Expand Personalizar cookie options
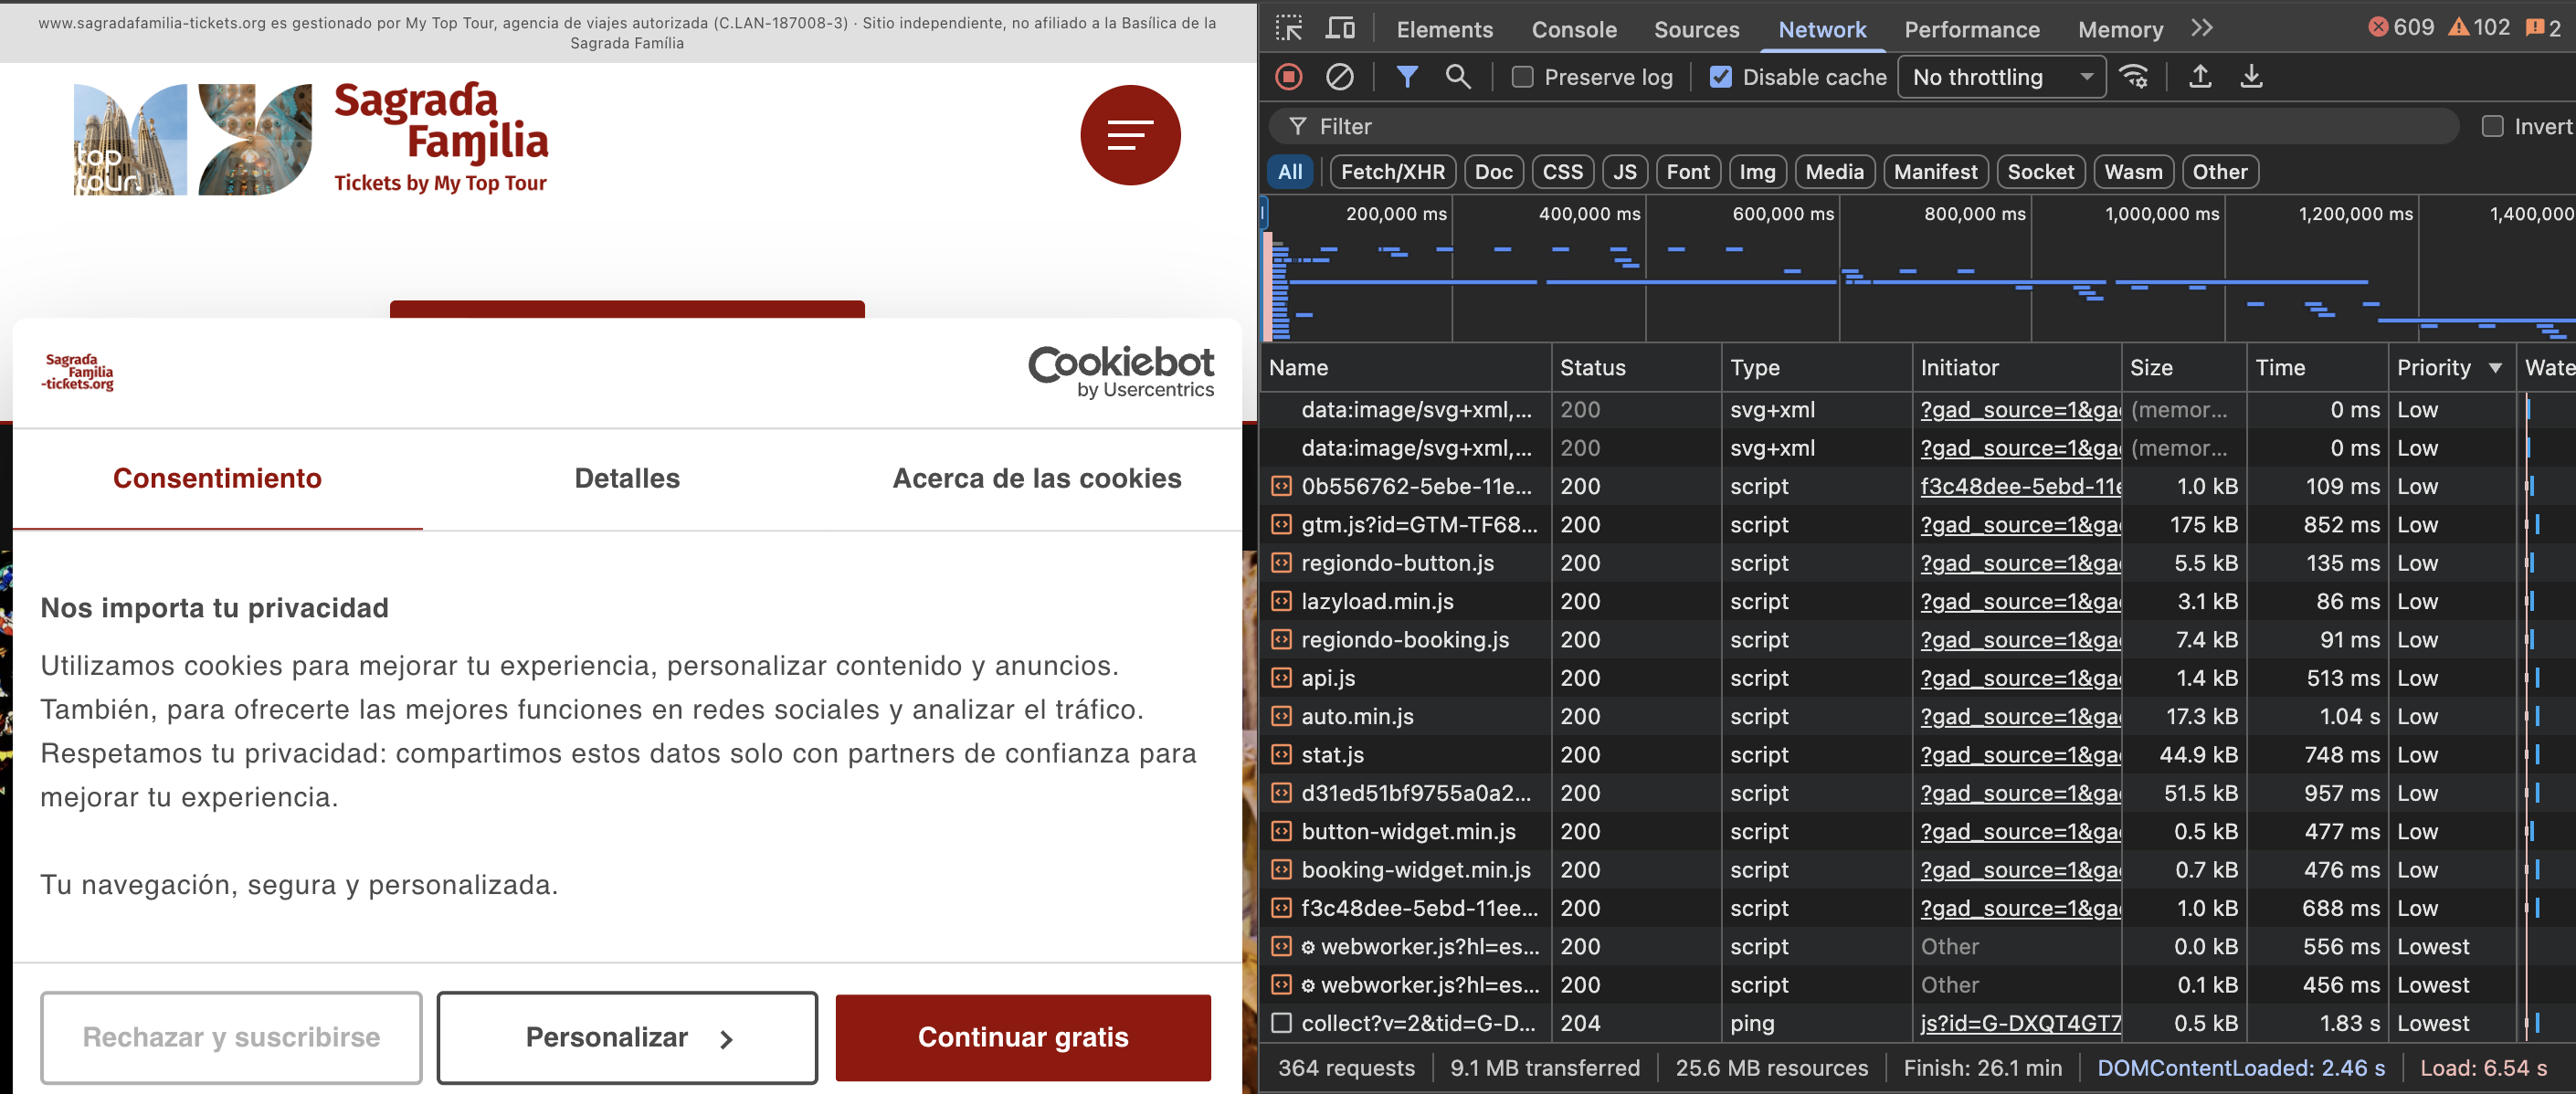 (627, 1038)
